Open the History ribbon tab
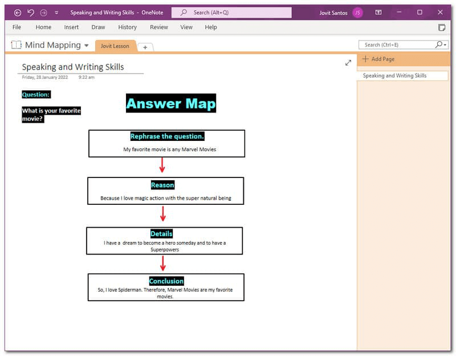The width and height of the screenshot is (456, 356). pos(127,27)
